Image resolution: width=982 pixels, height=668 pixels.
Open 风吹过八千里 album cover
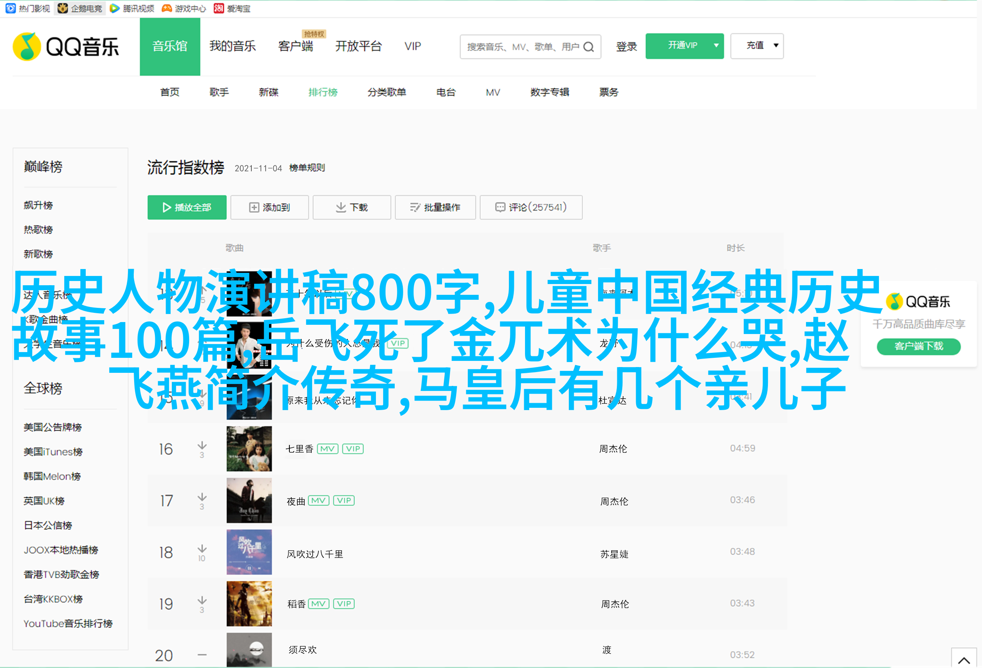pos(249,552)
